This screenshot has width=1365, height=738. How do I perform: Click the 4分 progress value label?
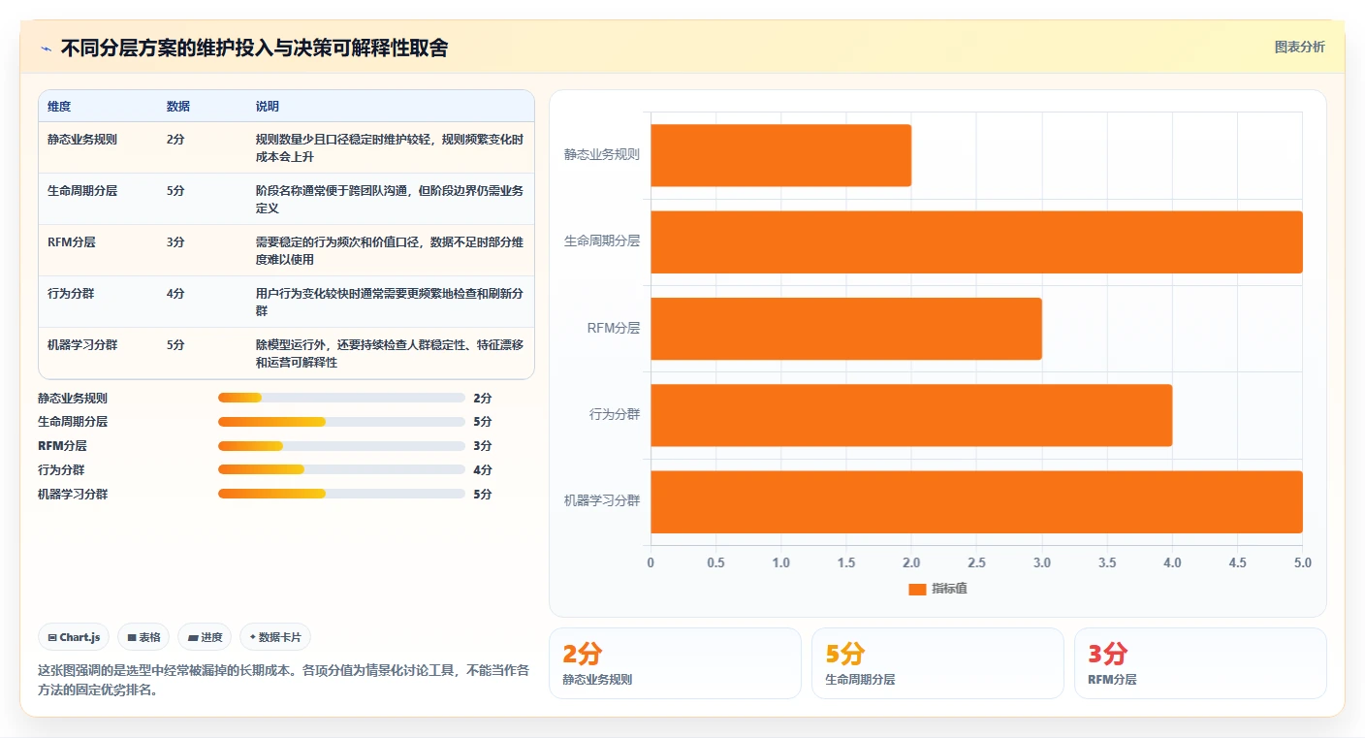(483, 470)
